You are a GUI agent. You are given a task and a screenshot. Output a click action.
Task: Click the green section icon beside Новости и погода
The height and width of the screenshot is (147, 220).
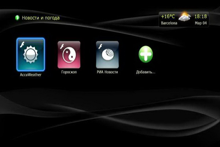coord(17,18)
